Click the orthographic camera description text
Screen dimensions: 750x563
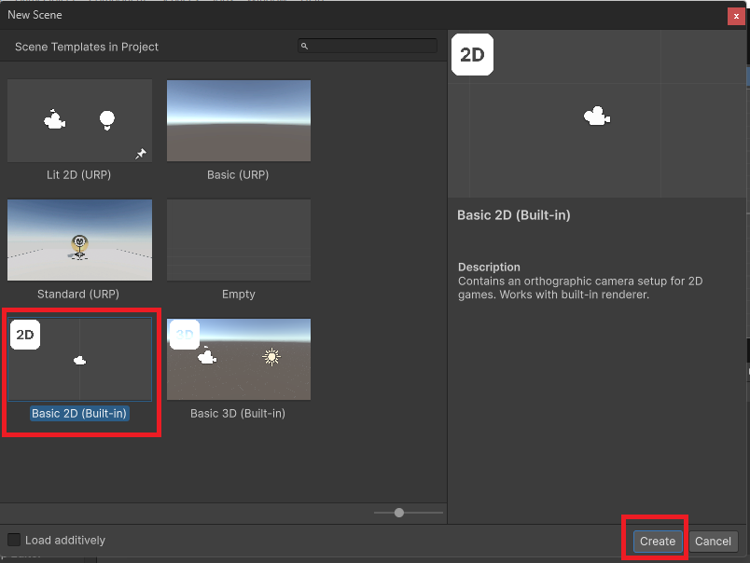580,288
